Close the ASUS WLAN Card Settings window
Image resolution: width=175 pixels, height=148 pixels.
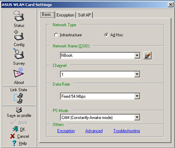[171, 5]
